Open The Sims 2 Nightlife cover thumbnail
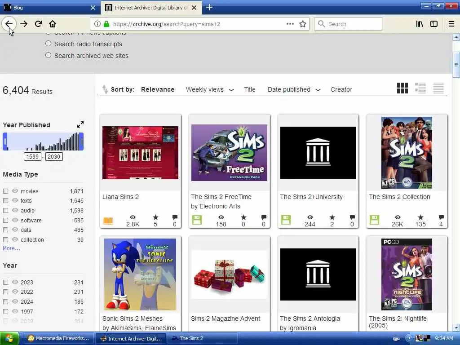 407,274
